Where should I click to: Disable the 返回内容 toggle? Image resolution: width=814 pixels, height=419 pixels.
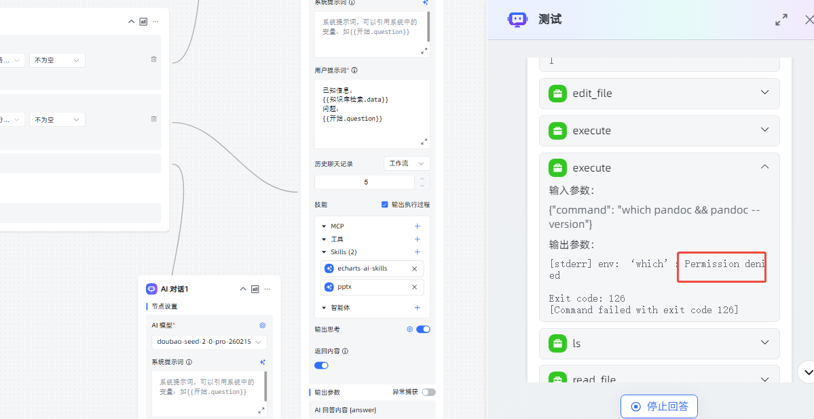click(x=321, y=365)
